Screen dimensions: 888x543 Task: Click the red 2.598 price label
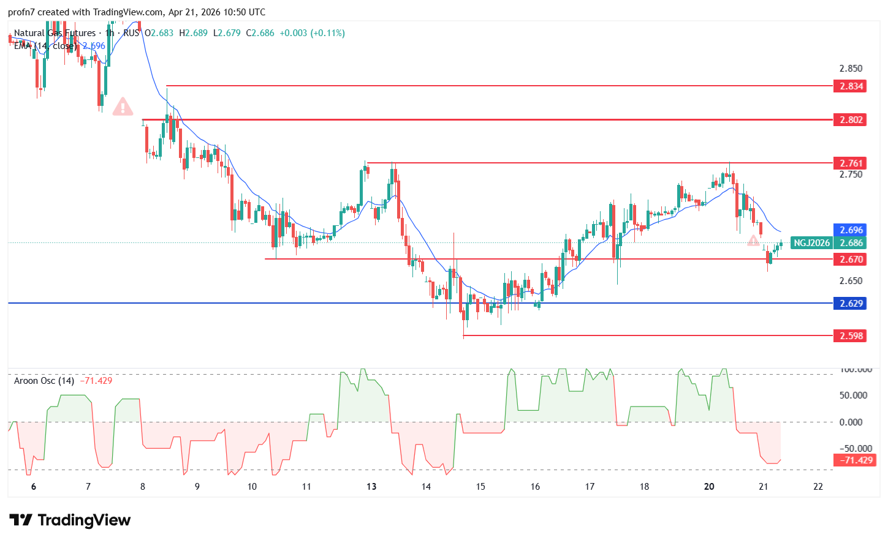[850, 336]
